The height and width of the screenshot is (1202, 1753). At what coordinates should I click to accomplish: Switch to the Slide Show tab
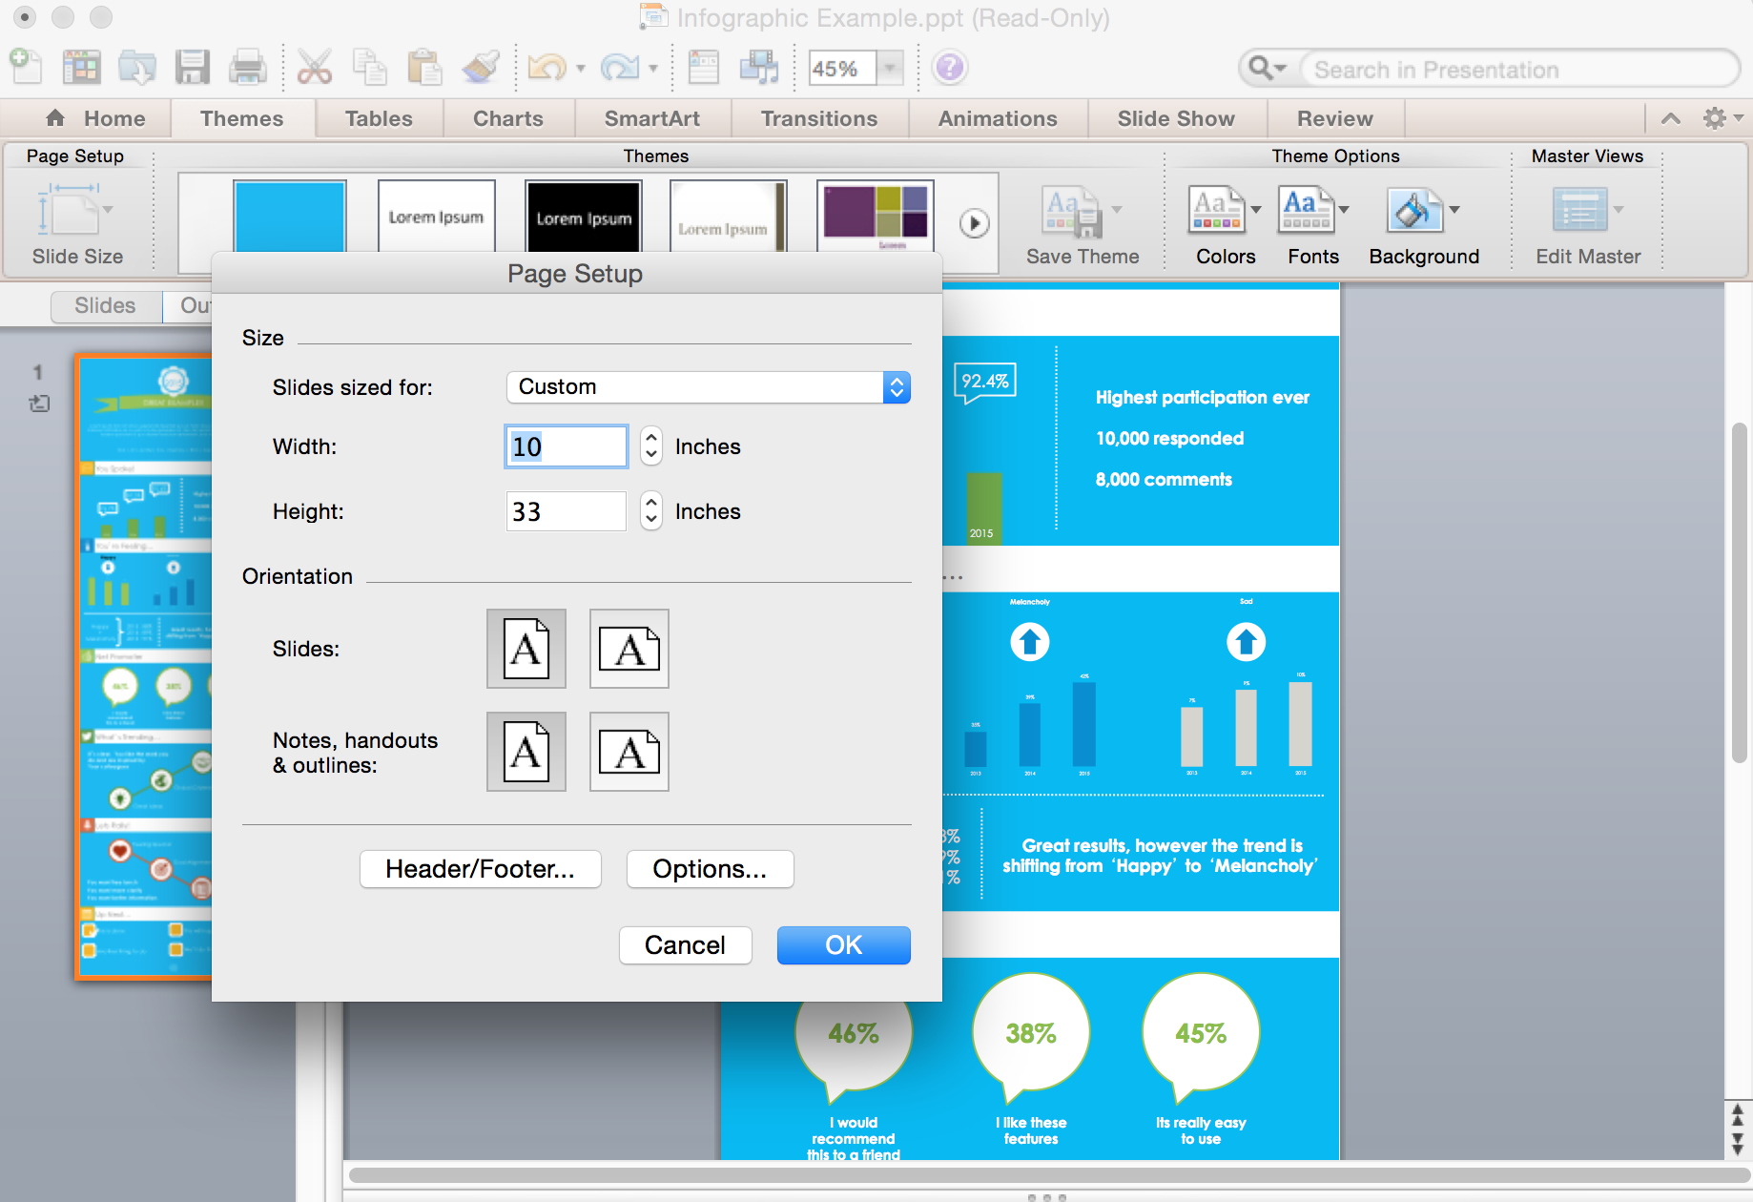[1176, 118]
